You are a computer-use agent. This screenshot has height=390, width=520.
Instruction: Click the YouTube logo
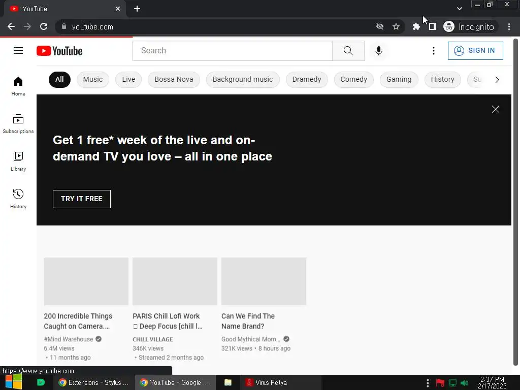pyautogui.click(x=59, y=51)
